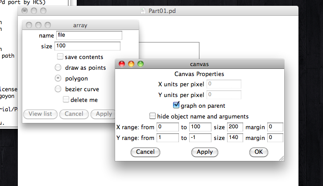This screenshot has height=186, width=323.
Task: Select 'draw as points' radio option
Action: click(x=58, y=68)
